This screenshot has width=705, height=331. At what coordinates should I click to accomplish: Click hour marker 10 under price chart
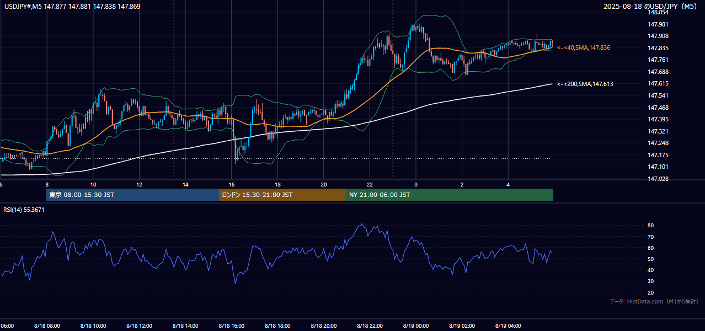(x=93, y=185)
